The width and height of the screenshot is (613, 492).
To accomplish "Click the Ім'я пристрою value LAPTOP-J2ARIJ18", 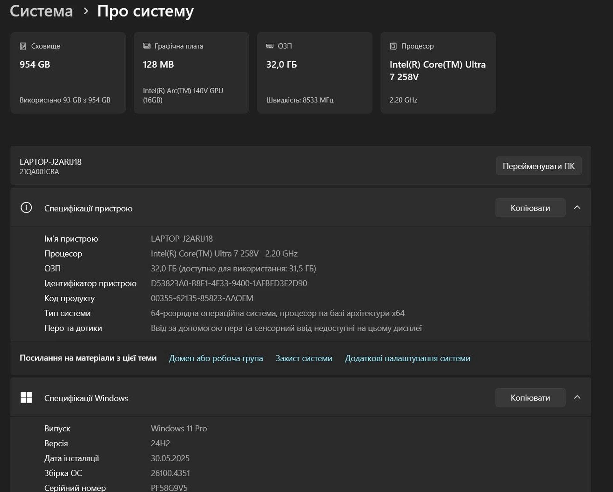I will pos(182,239).
